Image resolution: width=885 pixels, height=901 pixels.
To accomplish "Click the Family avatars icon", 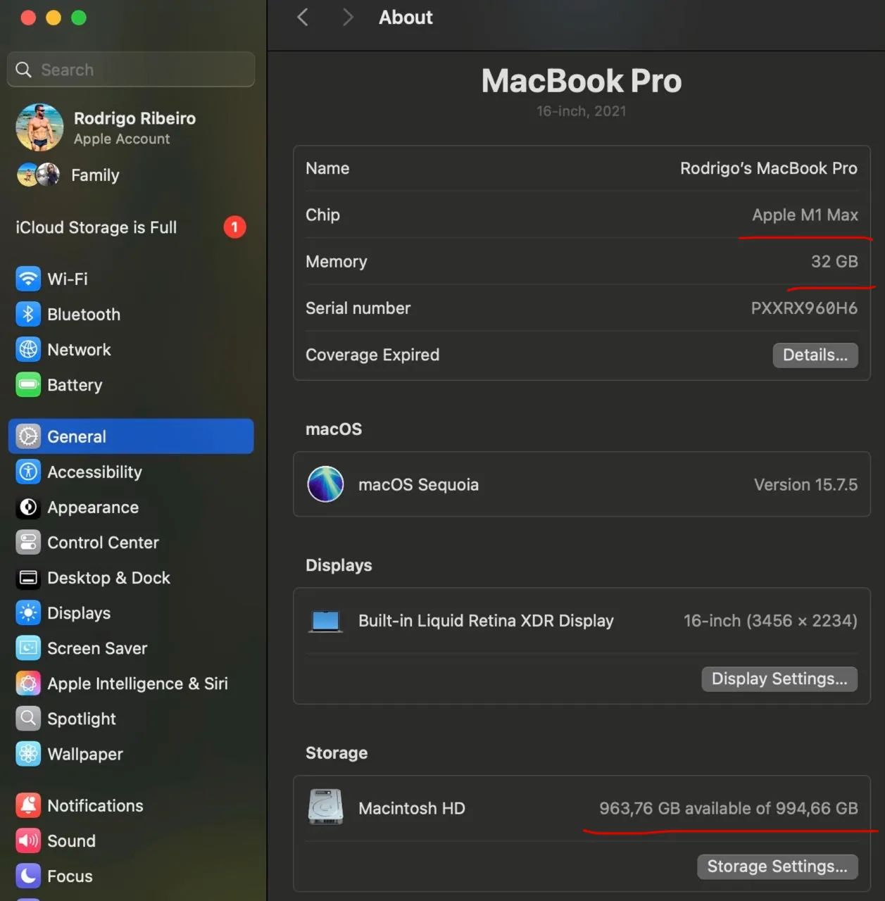I will tap(38, 175).
